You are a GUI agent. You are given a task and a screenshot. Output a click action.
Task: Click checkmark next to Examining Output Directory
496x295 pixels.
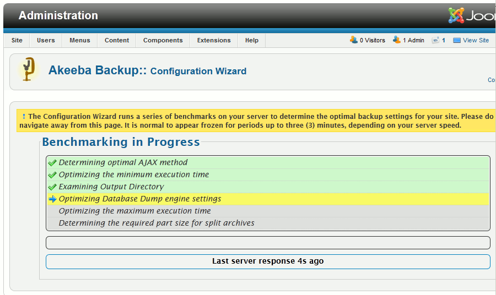(52, 187)
